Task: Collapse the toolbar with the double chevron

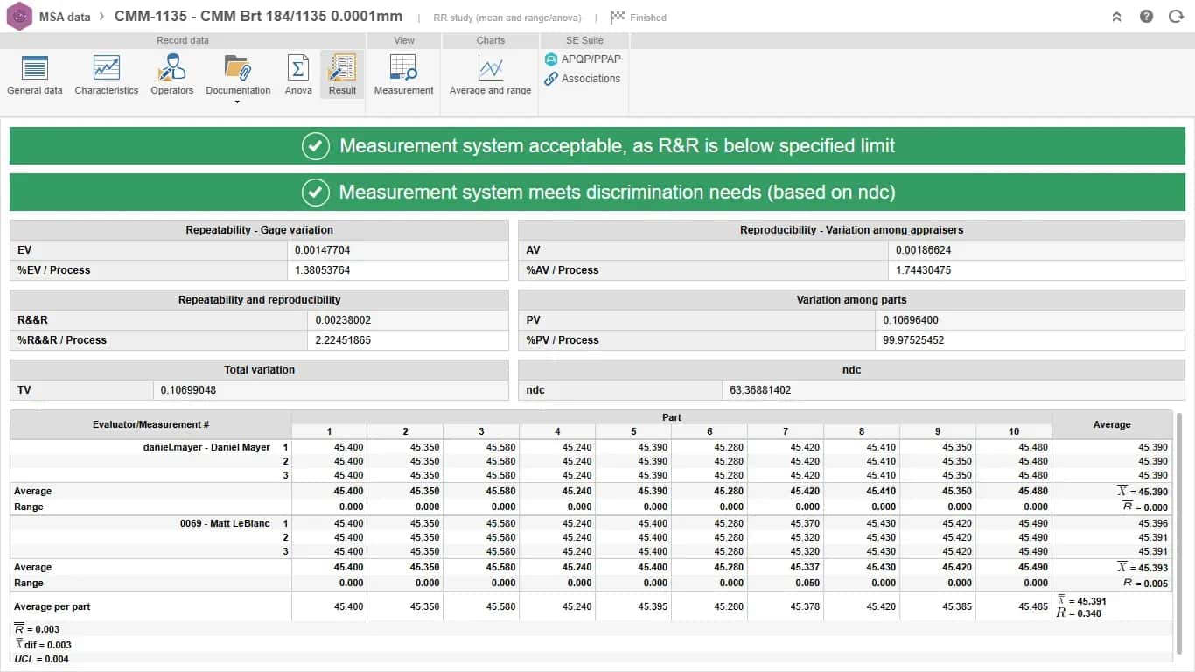Action: coord(1117,17)
